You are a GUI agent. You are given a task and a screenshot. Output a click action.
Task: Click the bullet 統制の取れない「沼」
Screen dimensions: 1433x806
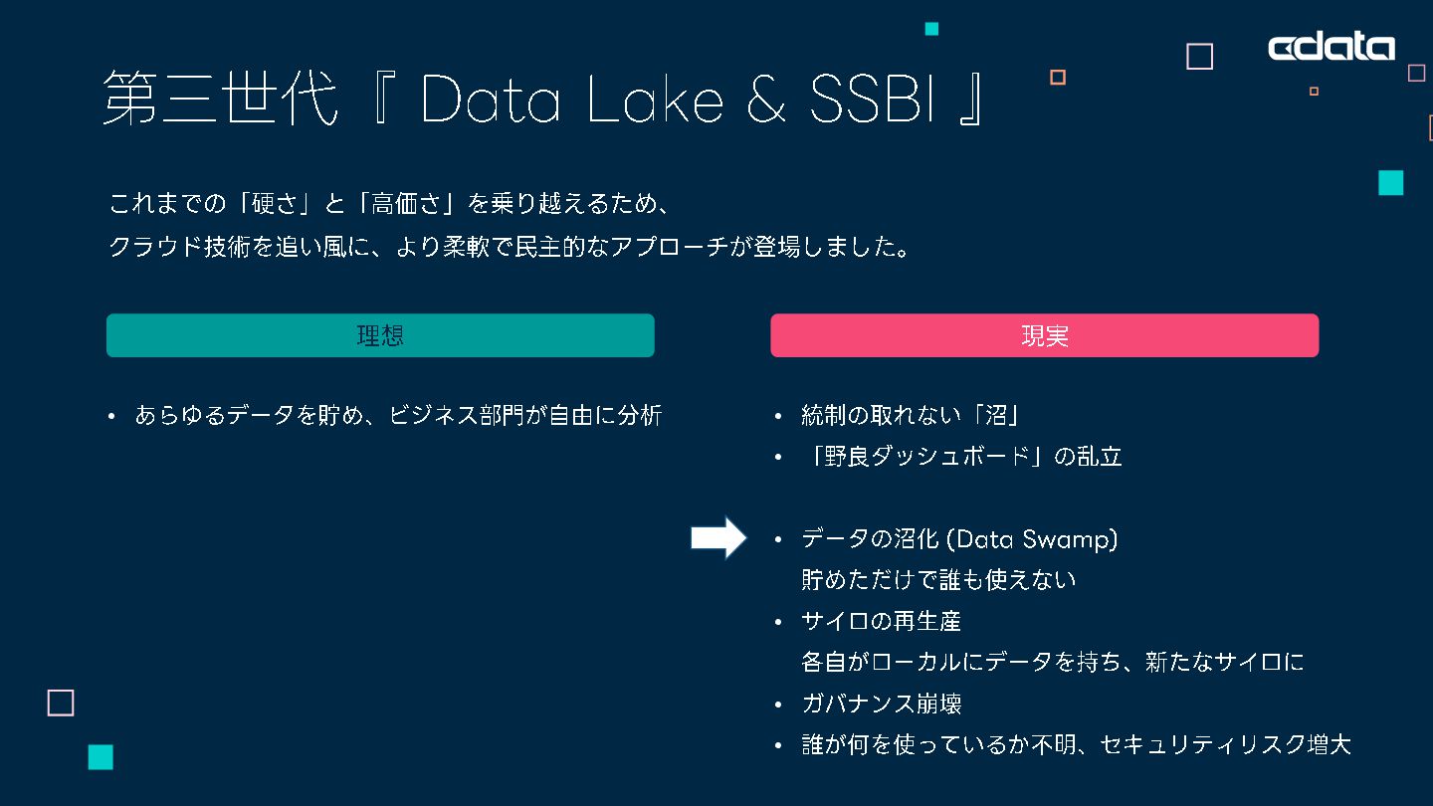click(912, 416)
